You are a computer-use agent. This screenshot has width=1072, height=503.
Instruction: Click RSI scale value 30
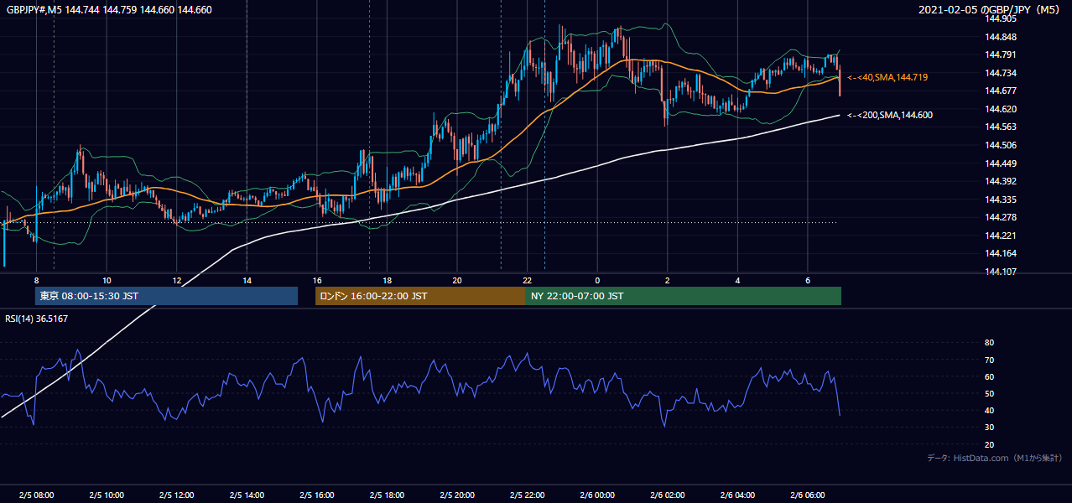[x=990, y=428]
